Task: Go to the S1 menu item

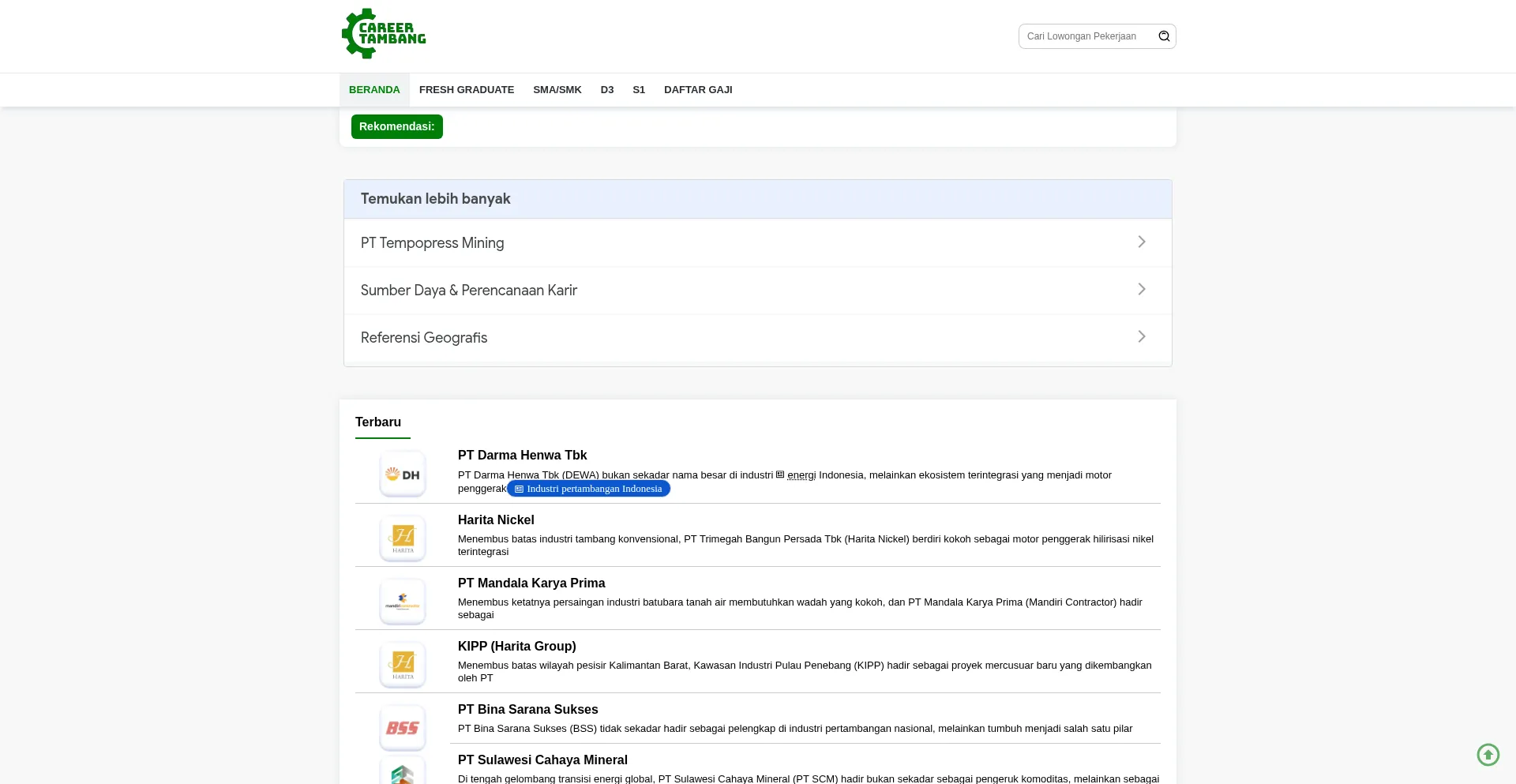Action: (639, 90)
